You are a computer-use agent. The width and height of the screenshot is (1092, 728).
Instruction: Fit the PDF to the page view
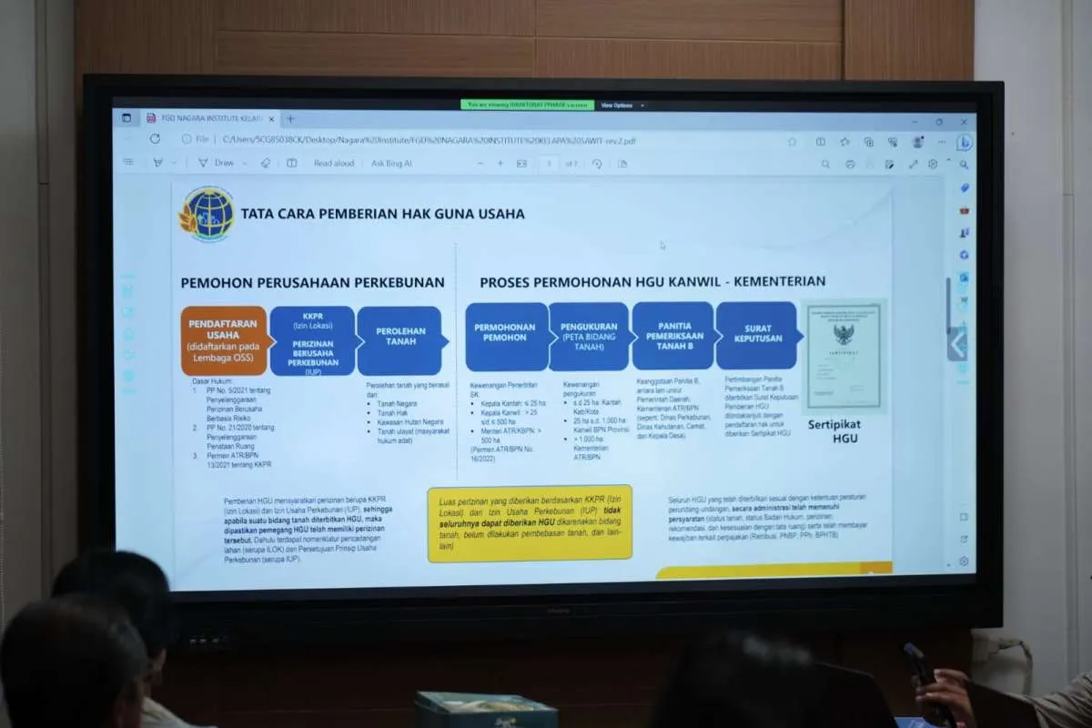pos(520,162)
